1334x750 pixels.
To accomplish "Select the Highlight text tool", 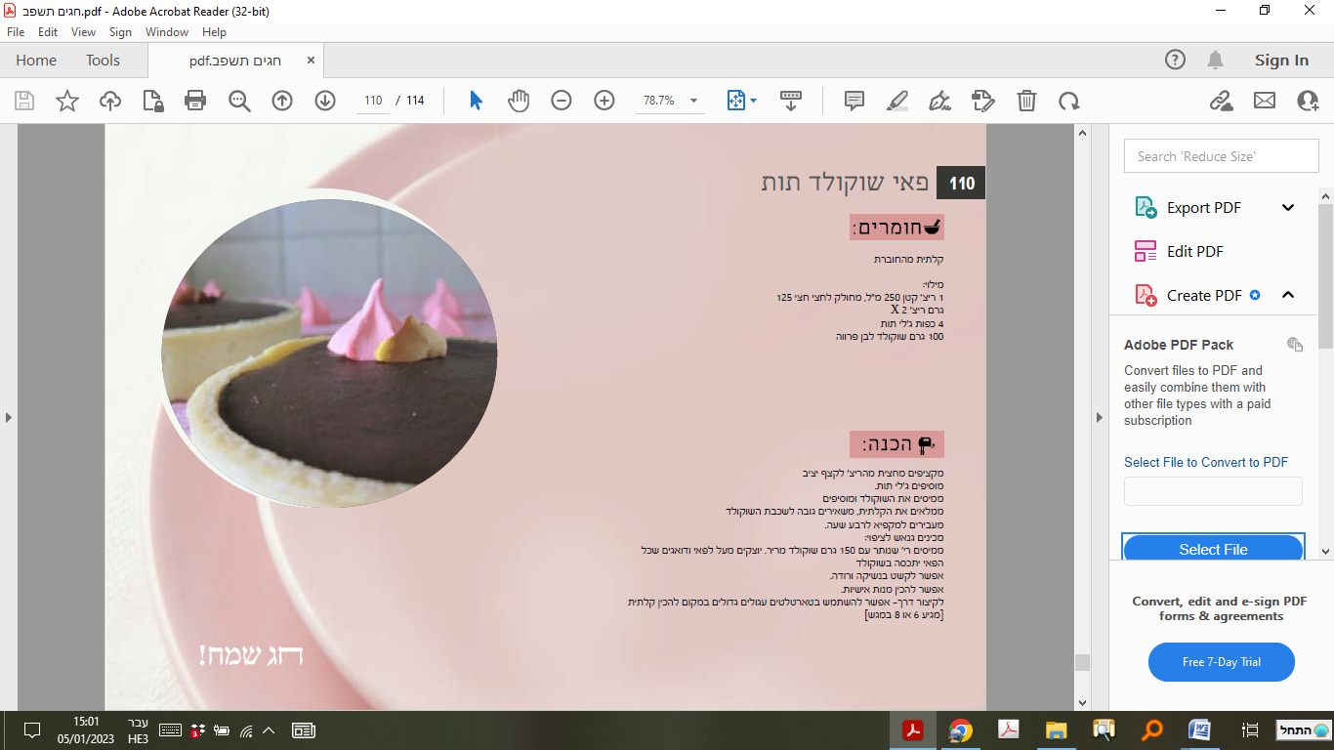I will [x=896, y=101].
